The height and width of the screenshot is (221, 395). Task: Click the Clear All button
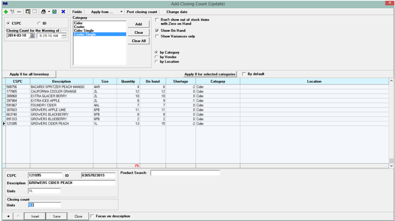click(138, 41)
